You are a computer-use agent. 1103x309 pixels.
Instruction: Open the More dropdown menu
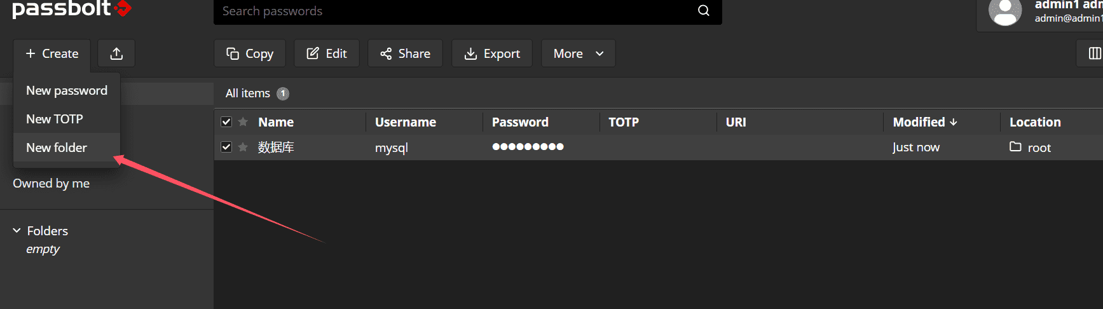pos(578,53)
